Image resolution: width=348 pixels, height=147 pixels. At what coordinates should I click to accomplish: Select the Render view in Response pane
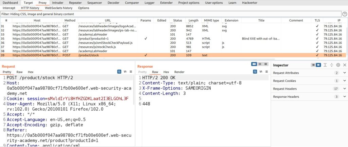179,72
